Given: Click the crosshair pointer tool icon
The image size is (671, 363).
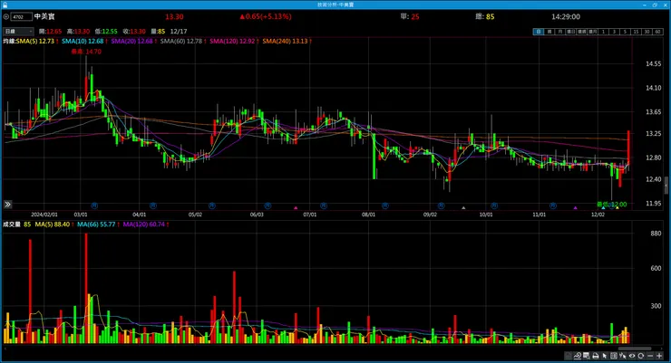Looking at the screenshot, I should (x=623, y=356).
